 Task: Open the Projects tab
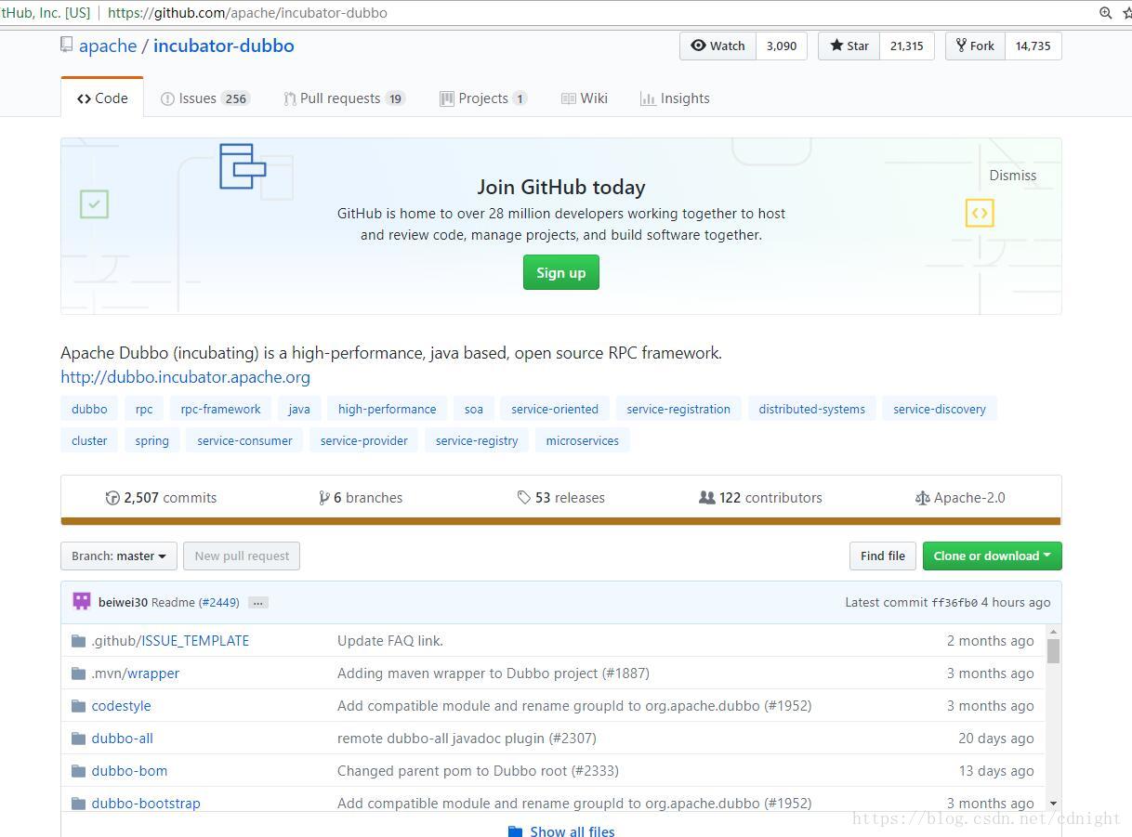(483, 98)
